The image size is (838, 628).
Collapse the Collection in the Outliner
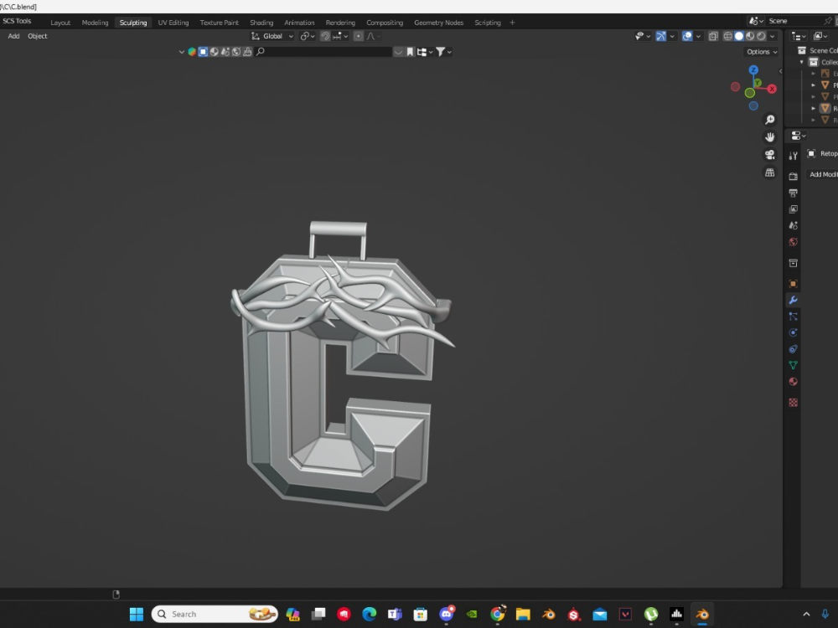coord(802,62)
